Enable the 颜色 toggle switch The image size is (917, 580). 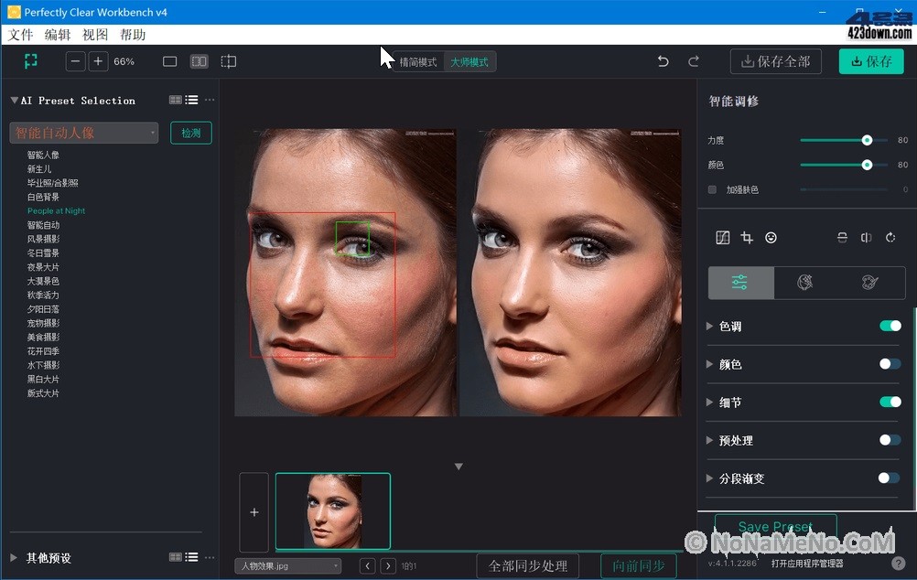tap(890, 364)
